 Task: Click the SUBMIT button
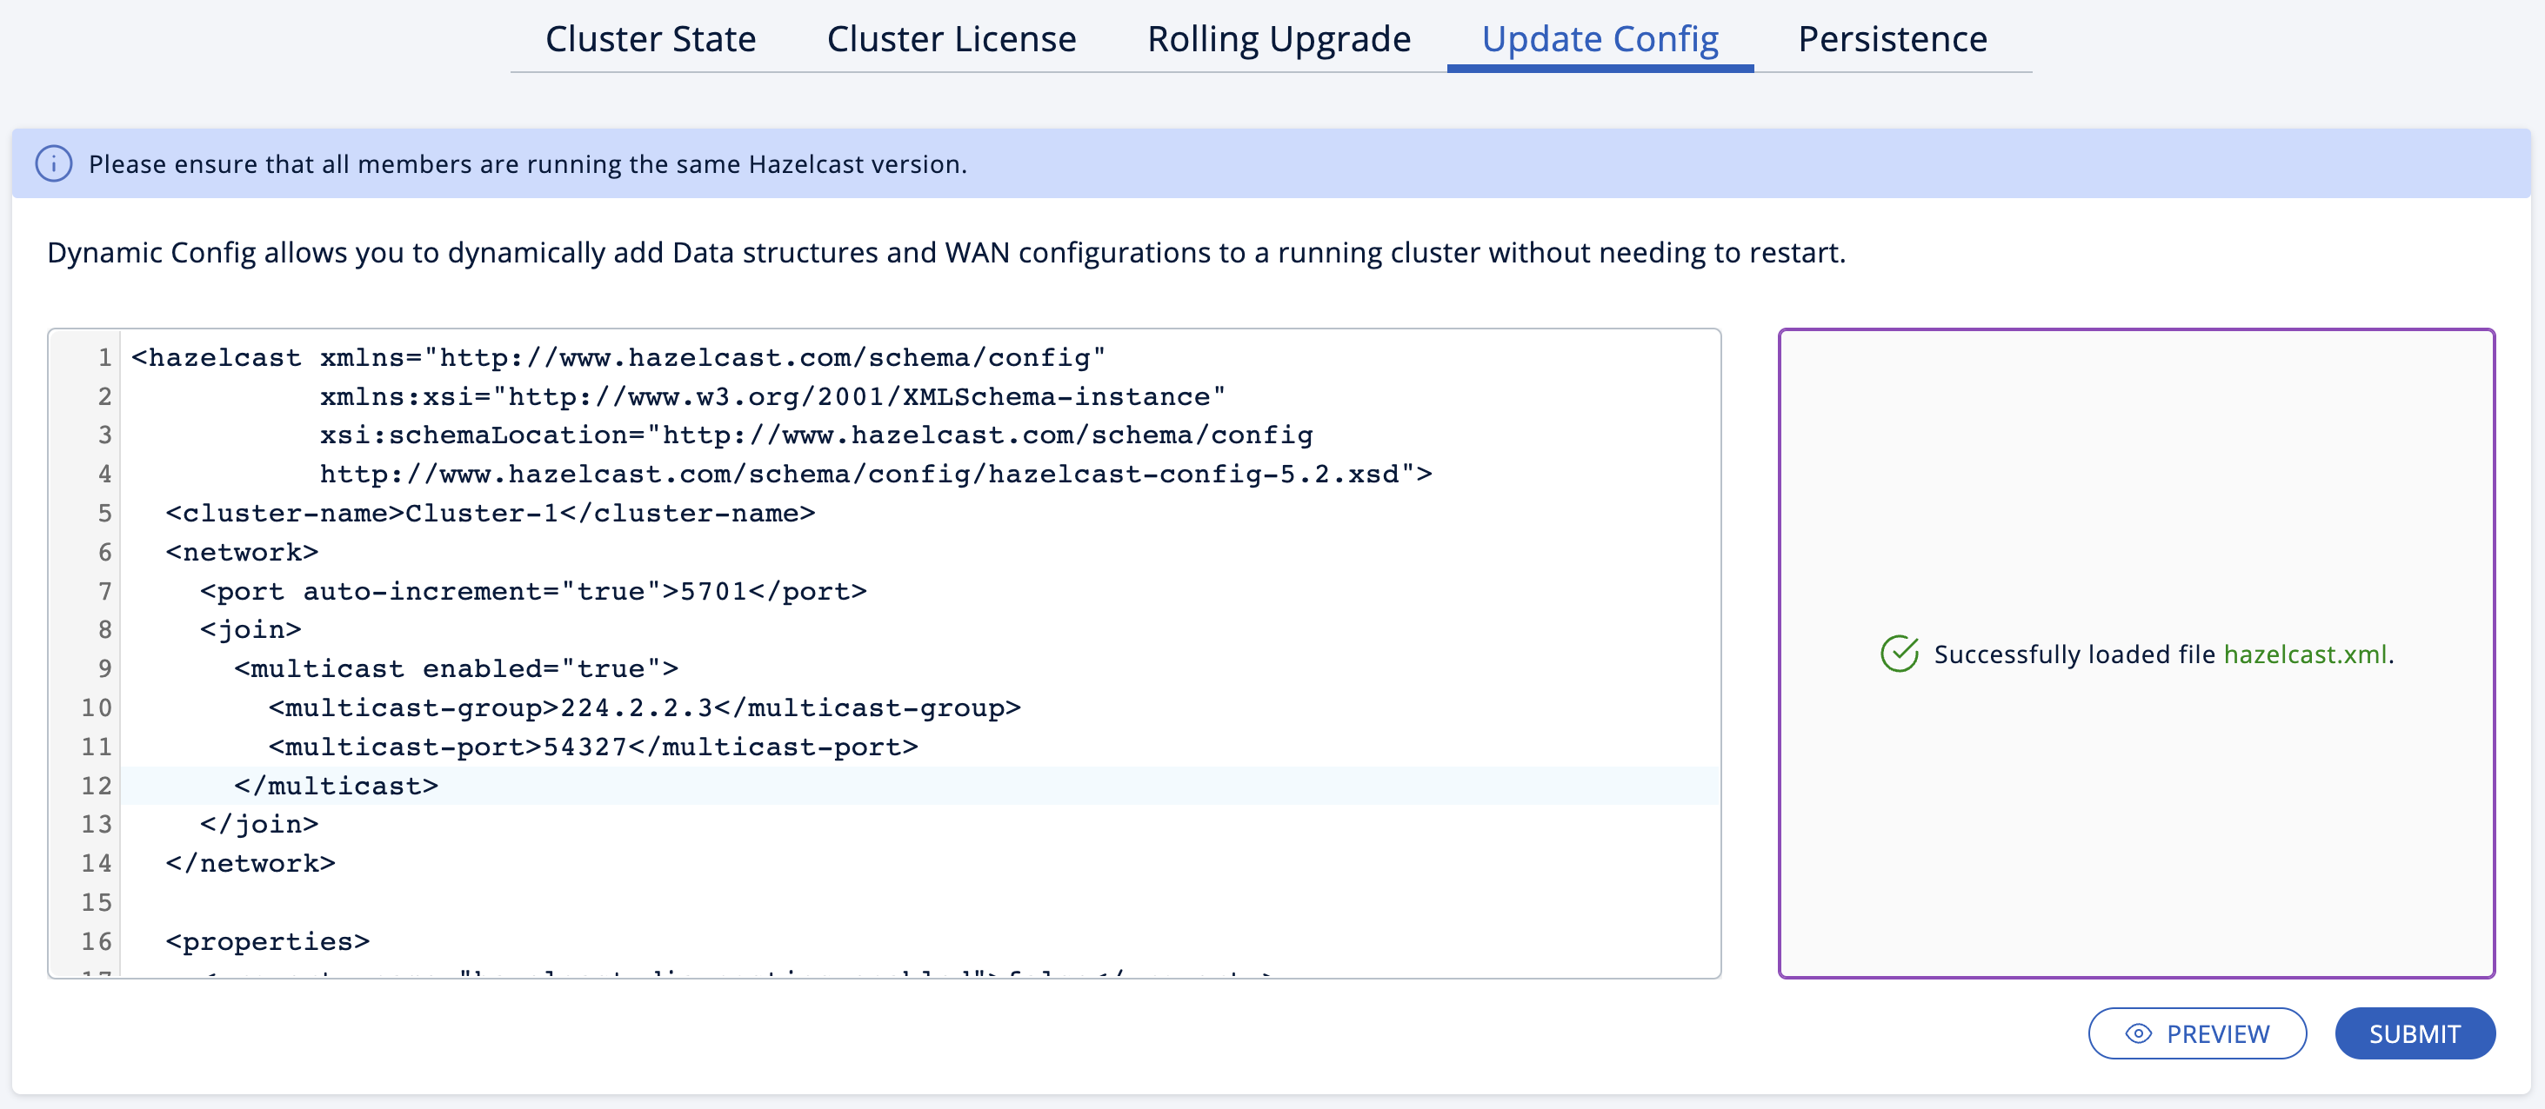click(x=2415, y=1033)
